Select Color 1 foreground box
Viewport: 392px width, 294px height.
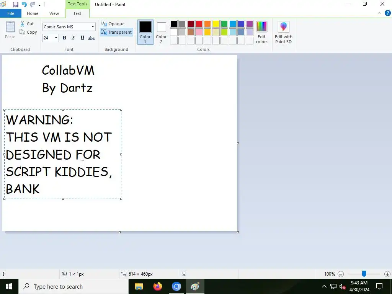coord(145,32)
